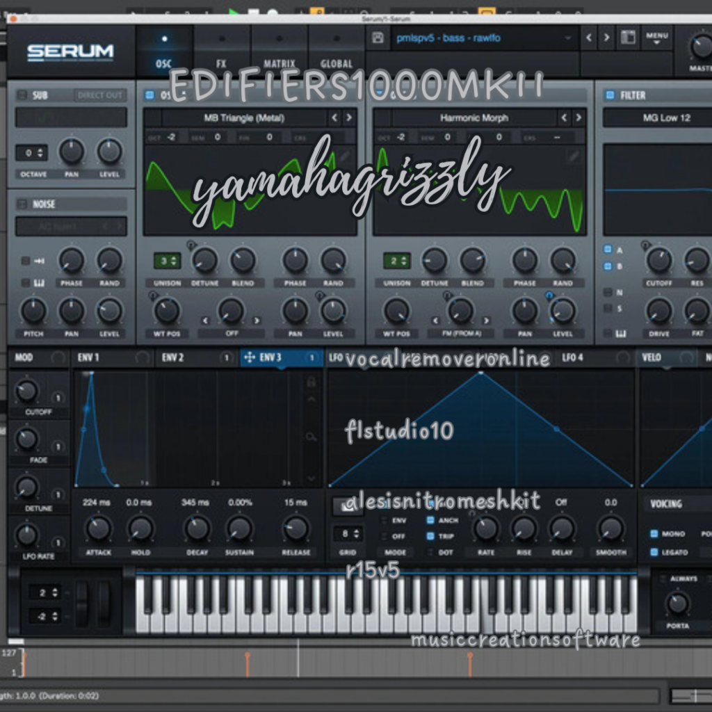This screenshot has width=712, height=712.
Task: Click the pitch bend wheel
Action: tap(83, 603)
